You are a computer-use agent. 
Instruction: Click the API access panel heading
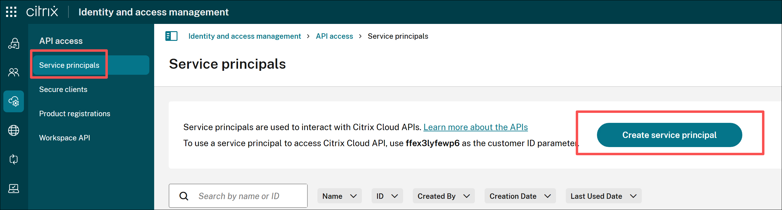pyautogui.click(x=61, y=41)
